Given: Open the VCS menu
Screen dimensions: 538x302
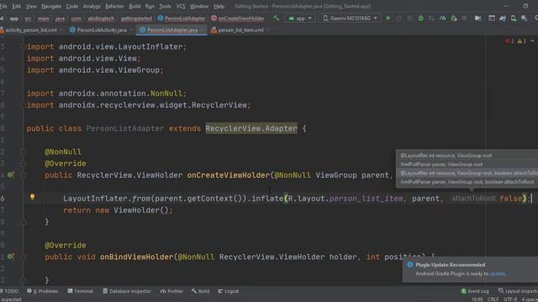Looking at the screenshot, I should pos(181,6).
